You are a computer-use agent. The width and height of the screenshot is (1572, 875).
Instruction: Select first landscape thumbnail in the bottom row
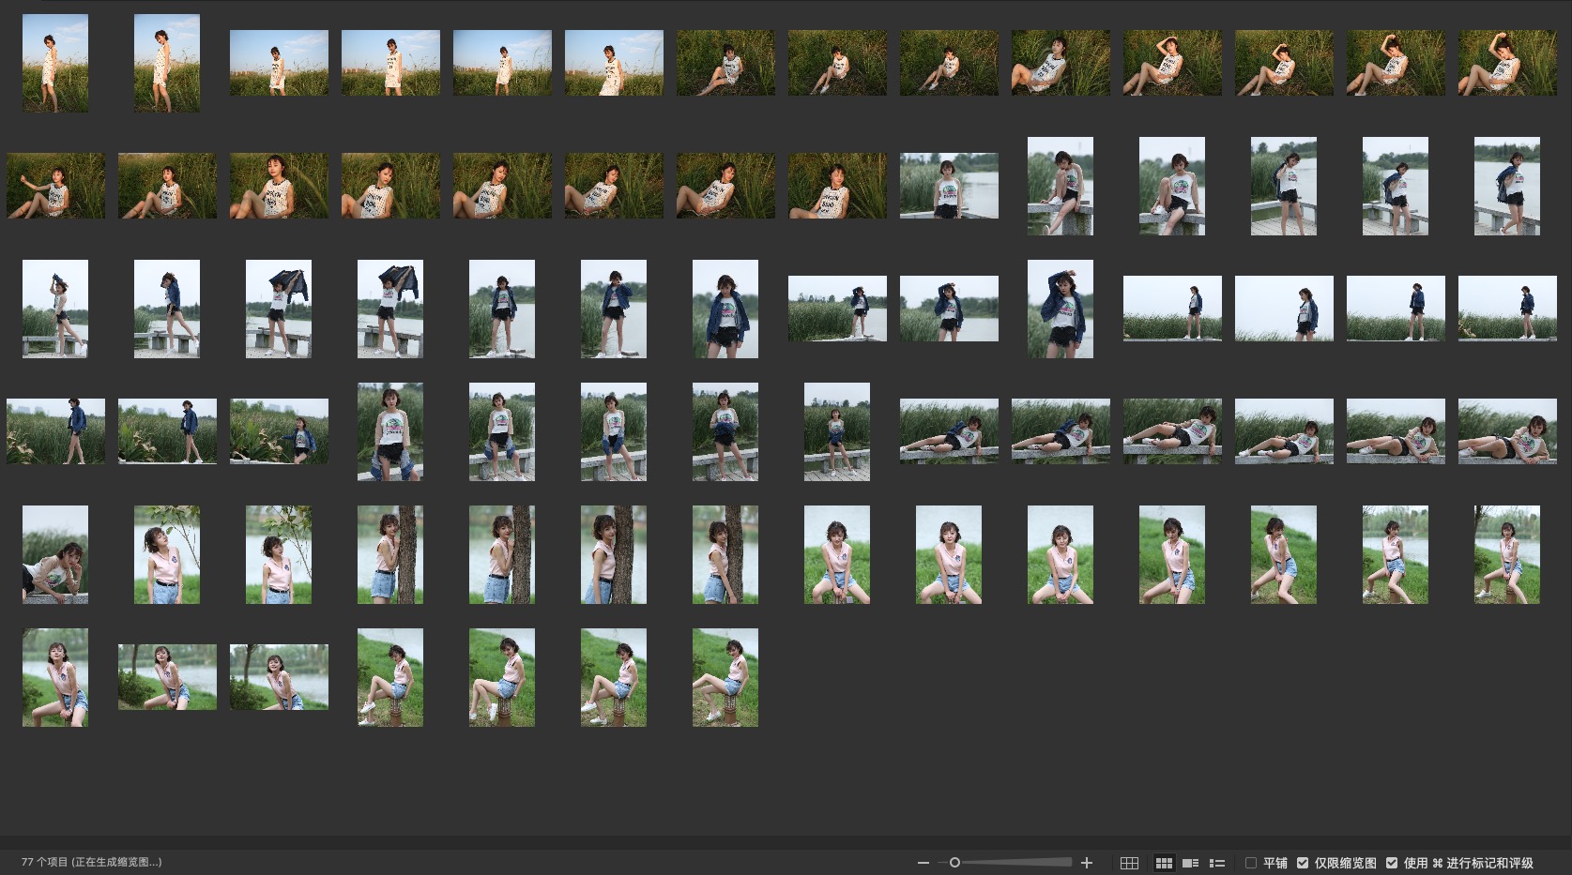167,677
